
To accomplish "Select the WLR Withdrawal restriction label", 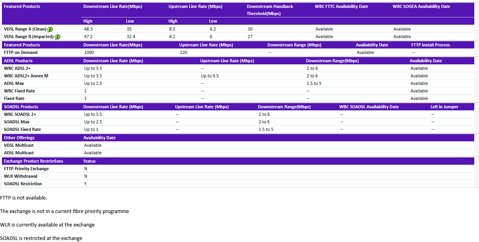I will [x=19, y=176].
